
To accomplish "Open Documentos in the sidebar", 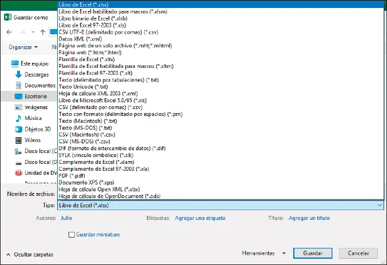I will pos(40,85).
